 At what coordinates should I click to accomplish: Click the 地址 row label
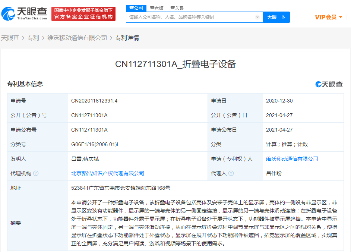click(15, 188)
